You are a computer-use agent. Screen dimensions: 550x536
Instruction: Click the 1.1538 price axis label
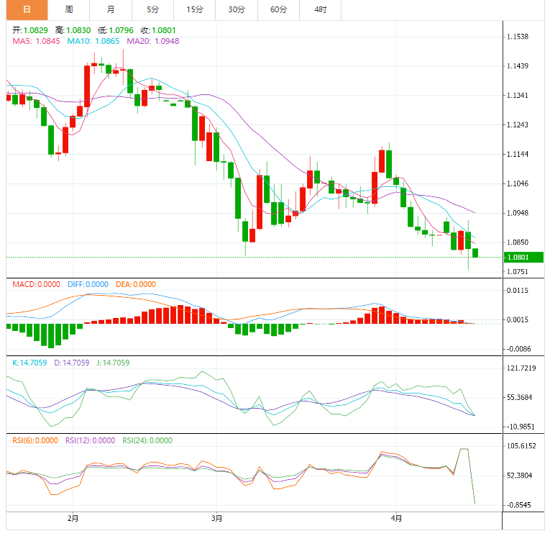(x=518, y=37)
